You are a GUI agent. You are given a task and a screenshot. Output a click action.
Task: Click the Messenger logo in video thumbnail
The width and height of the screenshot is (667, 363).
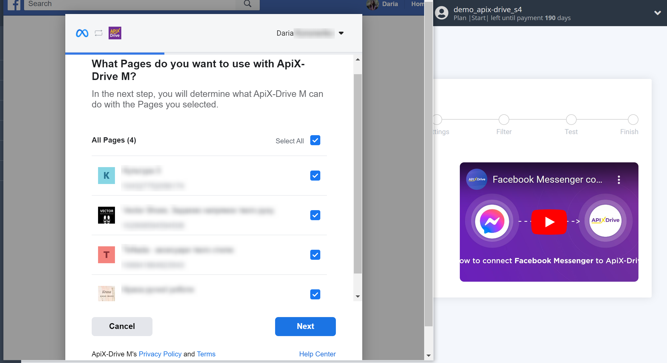click(492, 221)
